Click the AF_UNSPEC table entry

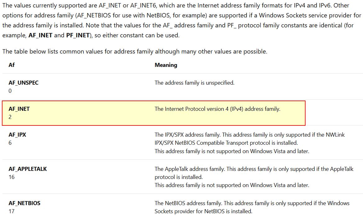[23, 82]
